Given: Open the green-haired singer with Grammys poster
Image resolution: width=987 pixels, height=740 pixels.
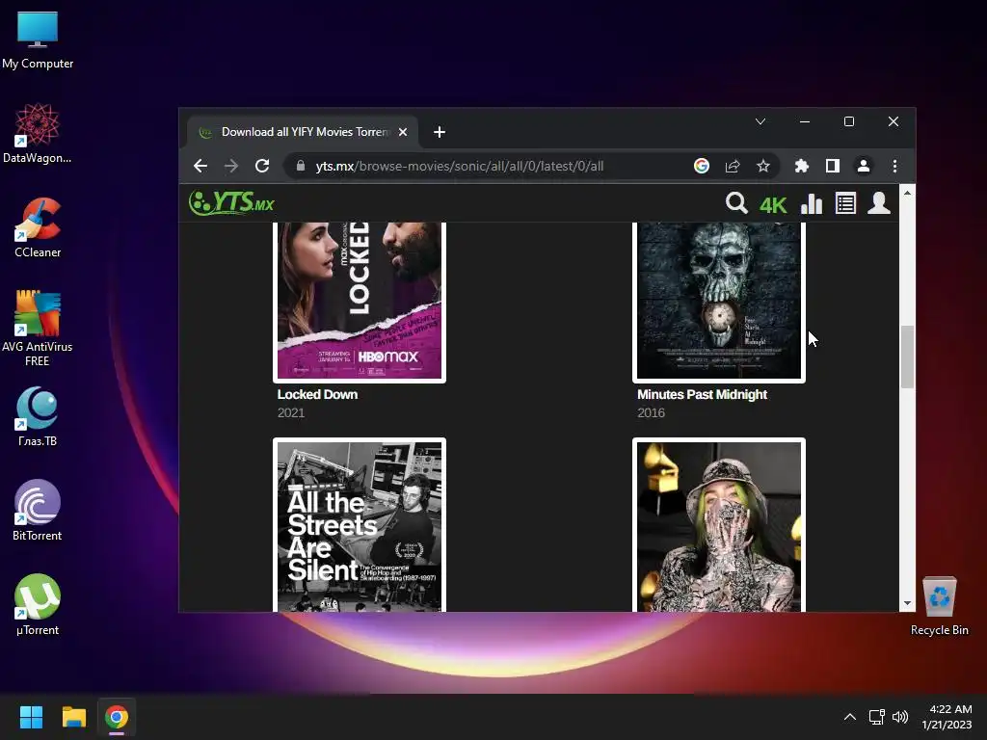Looking at the screenshot, I should [x=719, y=525].
